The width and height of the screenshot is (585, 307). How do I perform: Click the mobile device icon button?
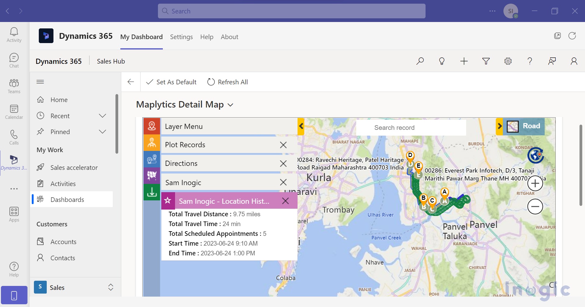pos(14,295)
